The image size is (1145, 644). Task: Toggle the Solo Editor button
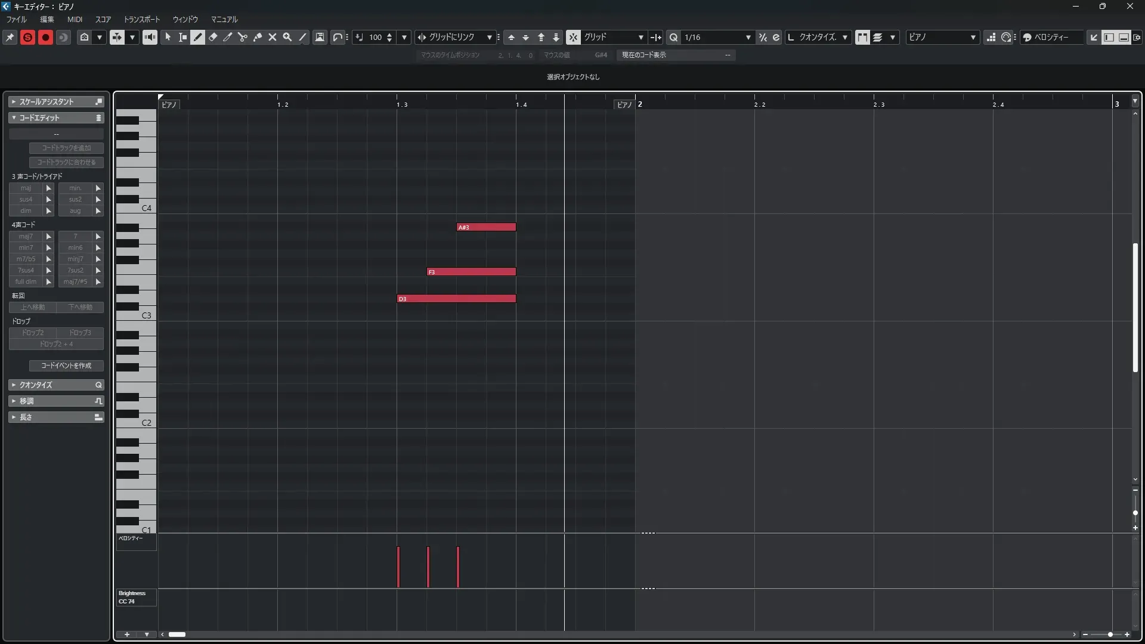tap(27, 37)
